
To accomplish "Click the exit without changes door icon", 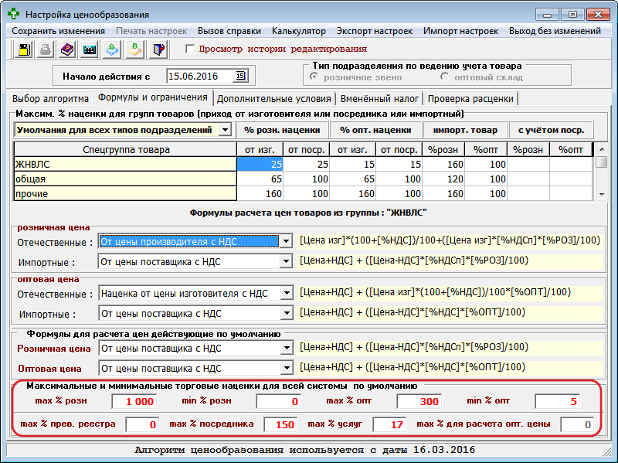I will point(158,49).
